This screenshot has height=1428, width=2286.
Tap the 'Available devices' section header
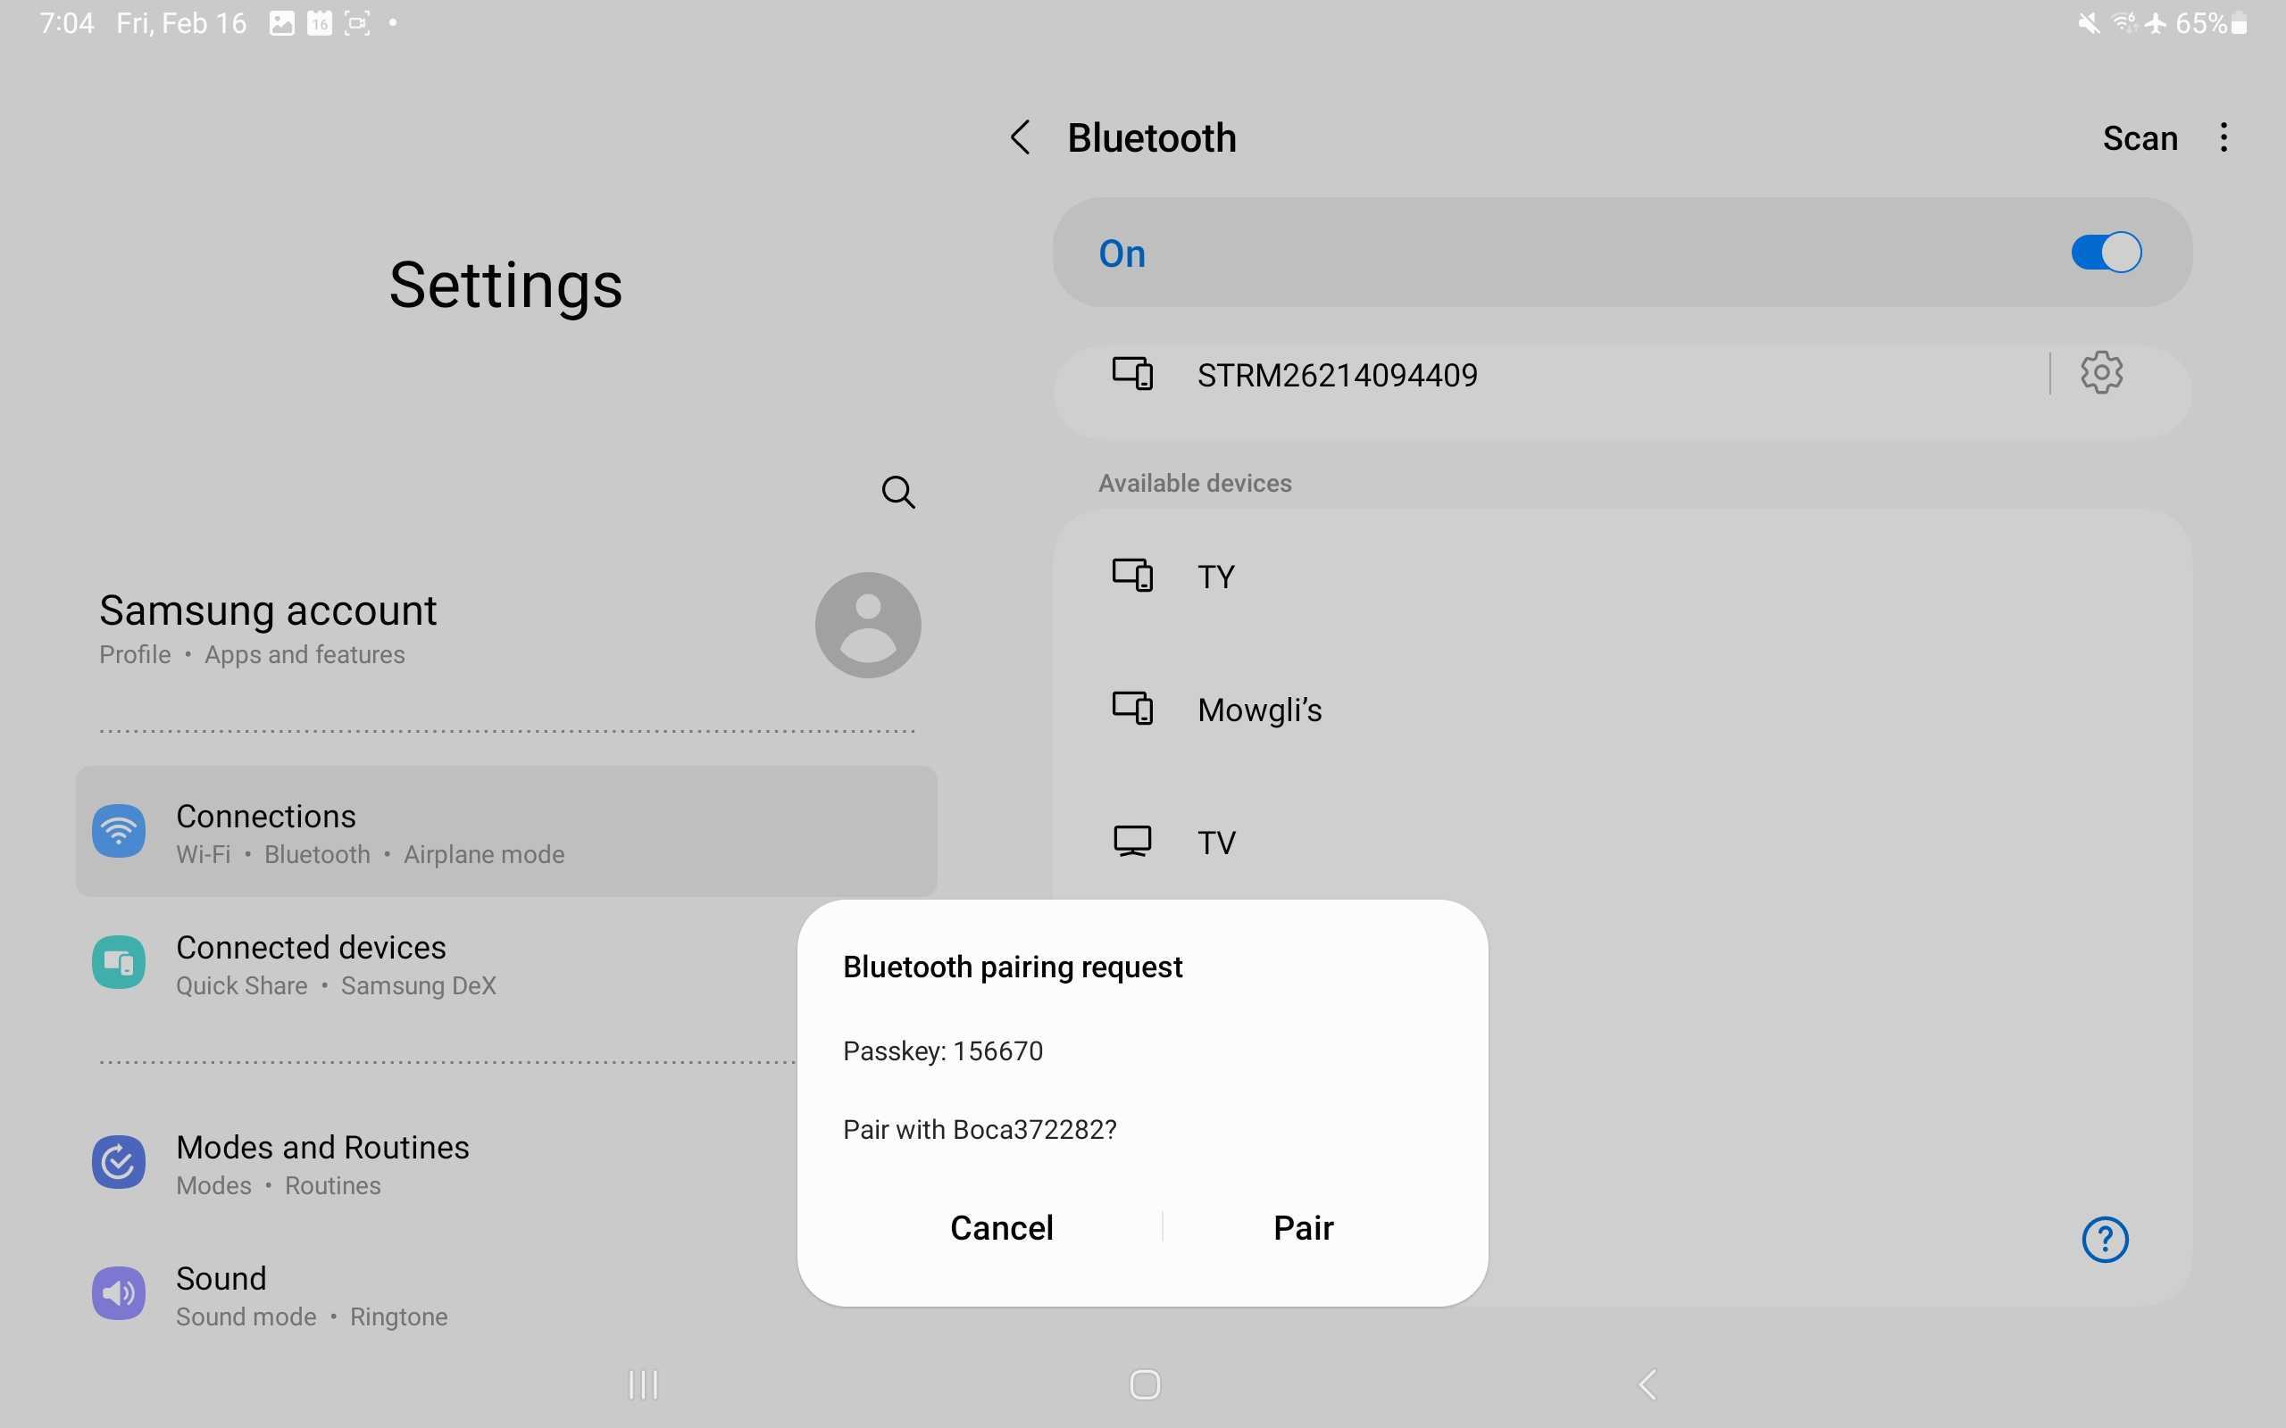(1195, 483)
